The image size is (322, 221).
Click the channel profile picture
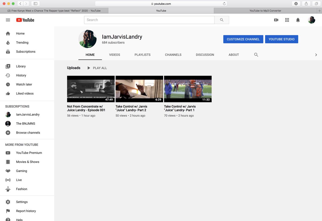87,39
